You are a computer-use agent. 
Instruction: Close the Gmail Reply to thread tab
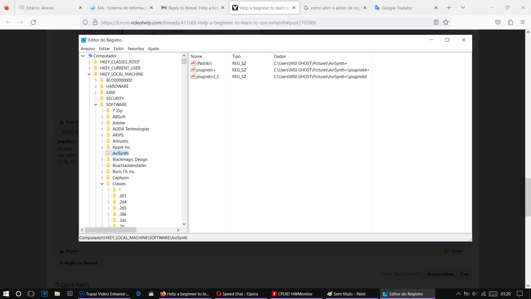tap(223, 8)
